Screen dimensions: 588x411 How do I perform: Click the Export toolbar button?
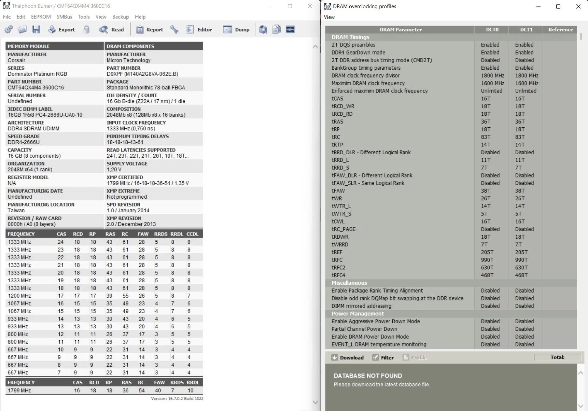tap(61, 29)
